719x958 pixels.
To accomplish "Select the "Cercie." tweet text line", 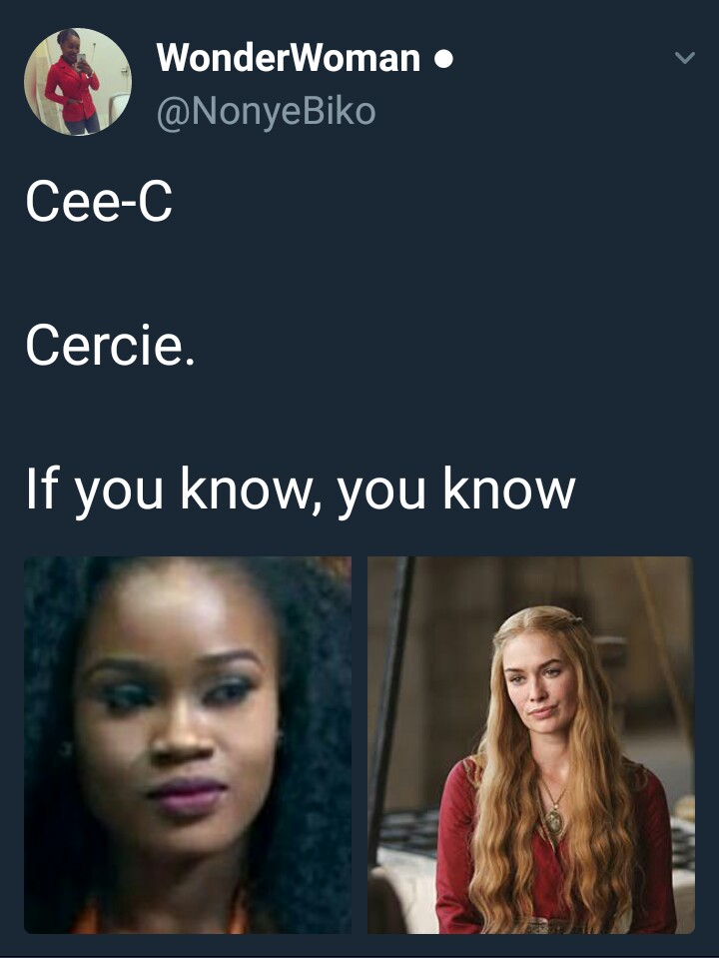I will (111, 346).
